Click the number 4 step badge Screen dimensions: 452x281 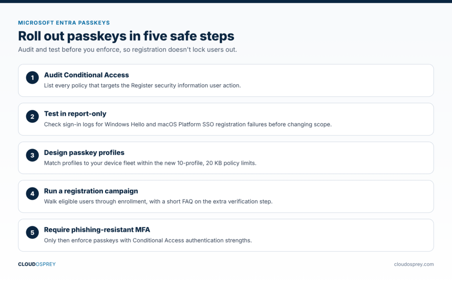[x=32, y=194]
